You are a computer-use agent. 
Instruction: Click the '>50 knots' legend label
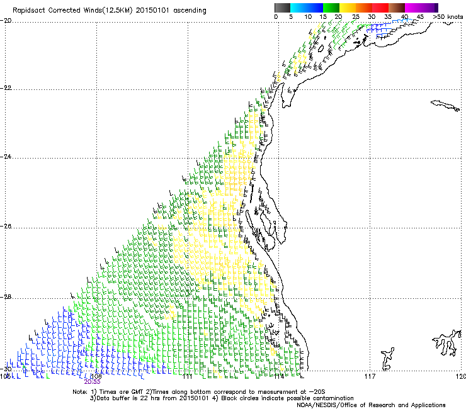click(448, 17)
